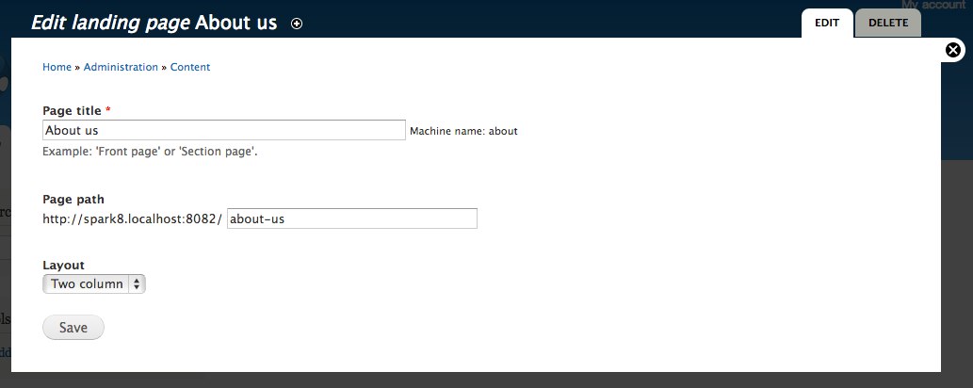973x388 pixels.
Task: Focus the Page path input containing about-us
Action: click(x=352, y=218)
